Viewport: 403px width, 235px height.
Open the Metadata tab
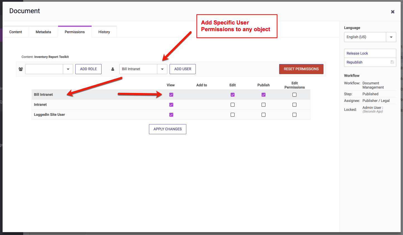click(43, 32)
